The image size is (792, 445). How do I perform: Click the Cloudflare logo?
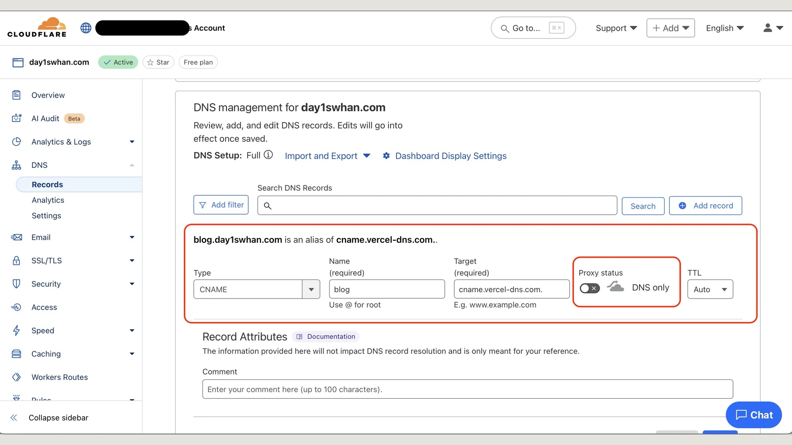click(37, 28)
